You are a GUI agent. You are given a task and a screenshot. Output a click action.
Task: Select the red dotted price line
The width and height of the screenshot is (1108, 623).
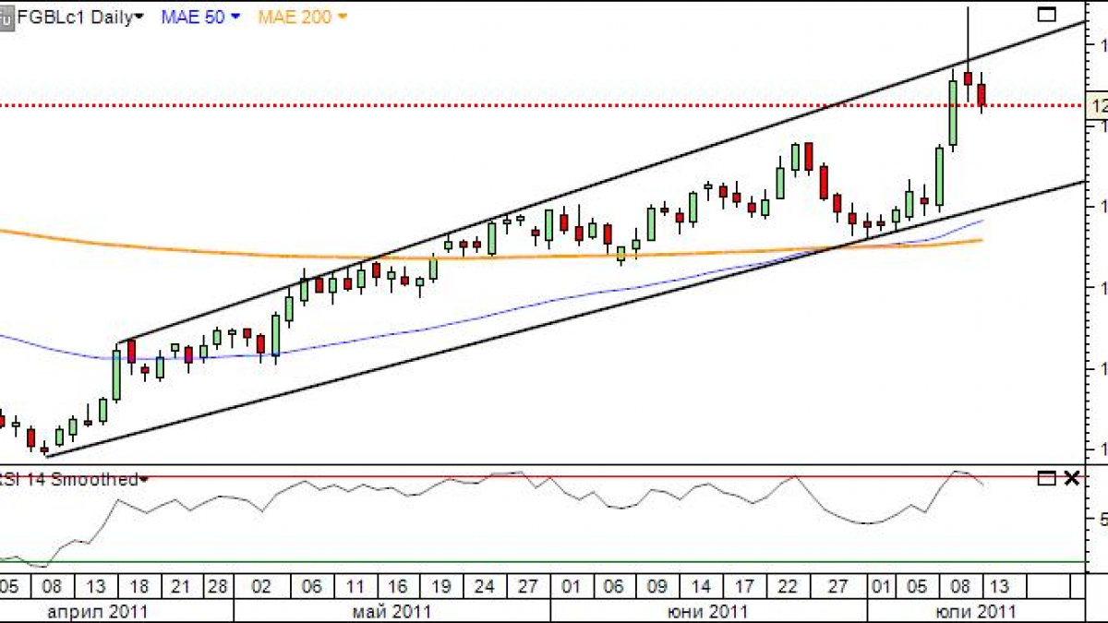[x=542, y=105]
